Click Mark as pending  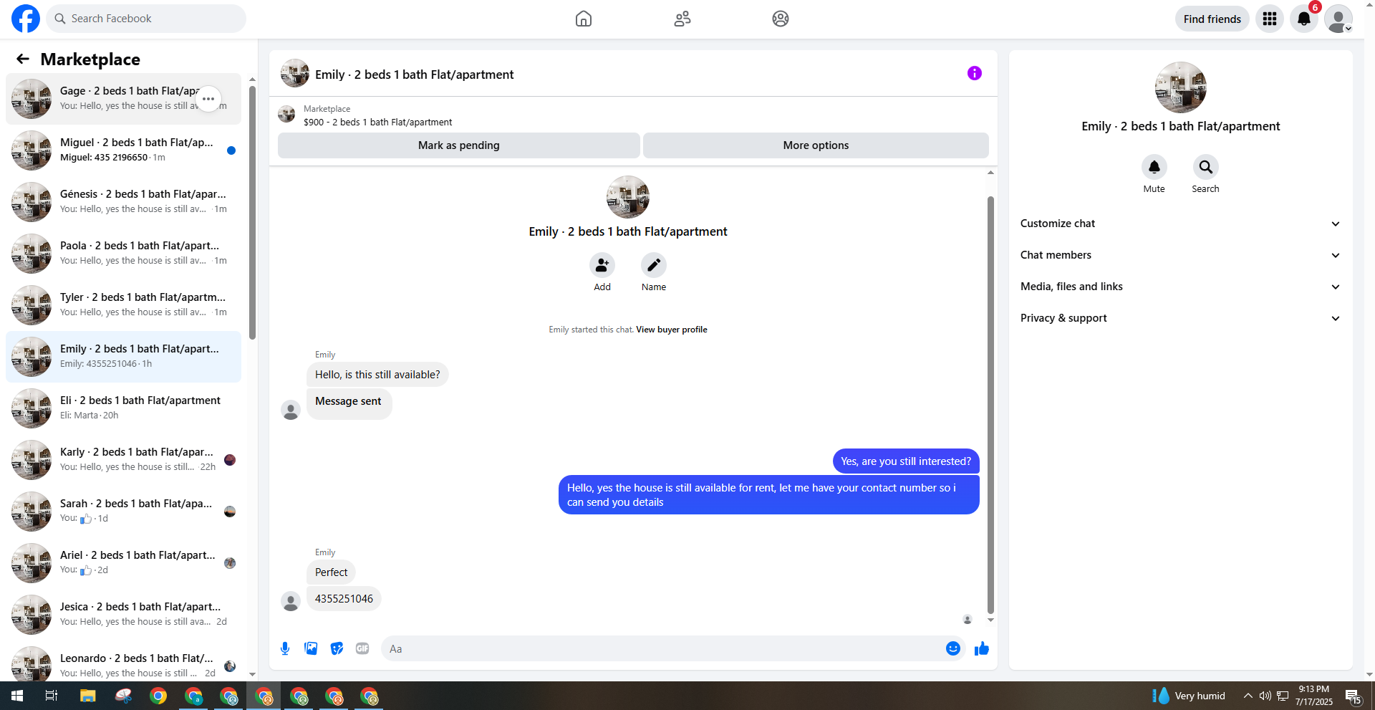point(459,145)
